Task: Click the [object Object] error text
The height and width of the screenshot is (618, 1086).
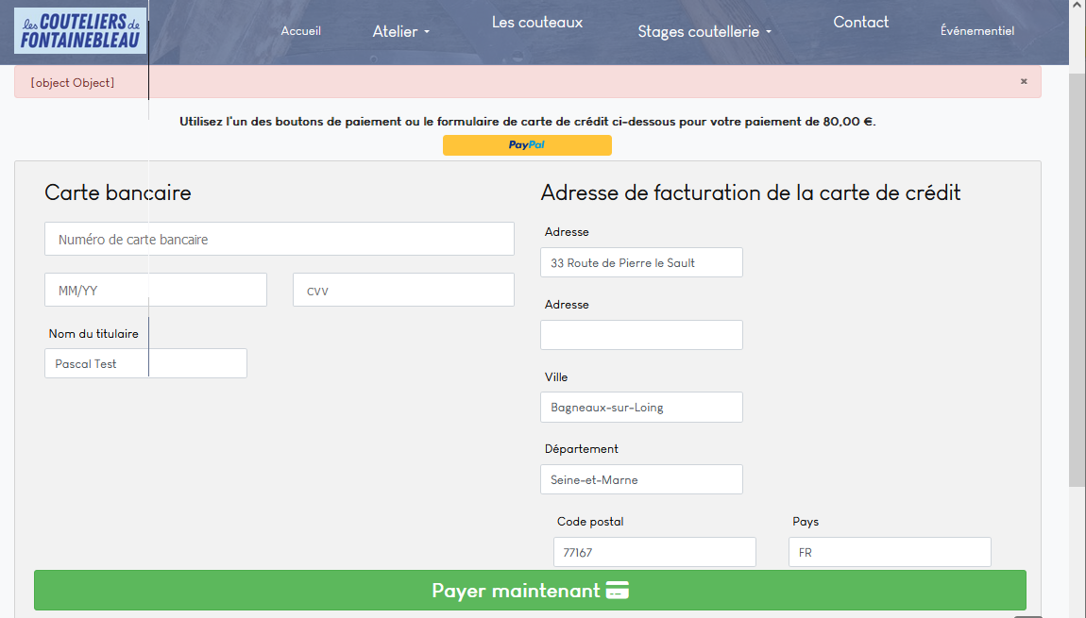Action: pyautogui.click(x=72, y=82)
